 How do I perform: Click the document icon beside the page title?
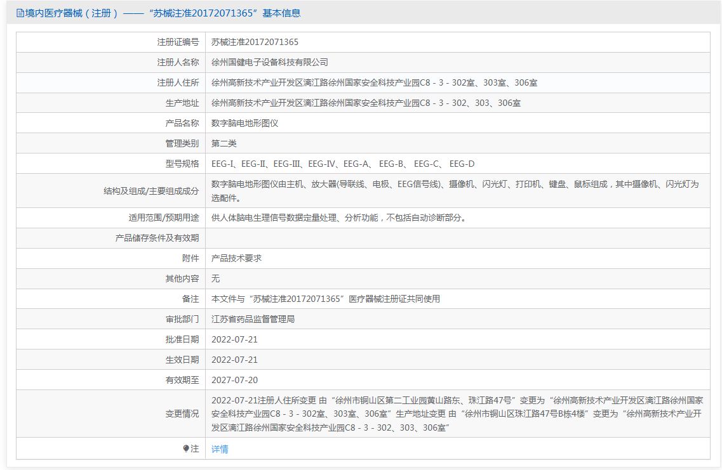(20, 13)
